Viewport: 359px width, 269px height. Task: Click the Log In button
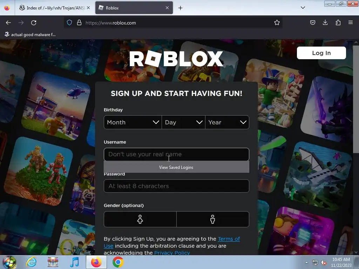(x=321, y=53)
